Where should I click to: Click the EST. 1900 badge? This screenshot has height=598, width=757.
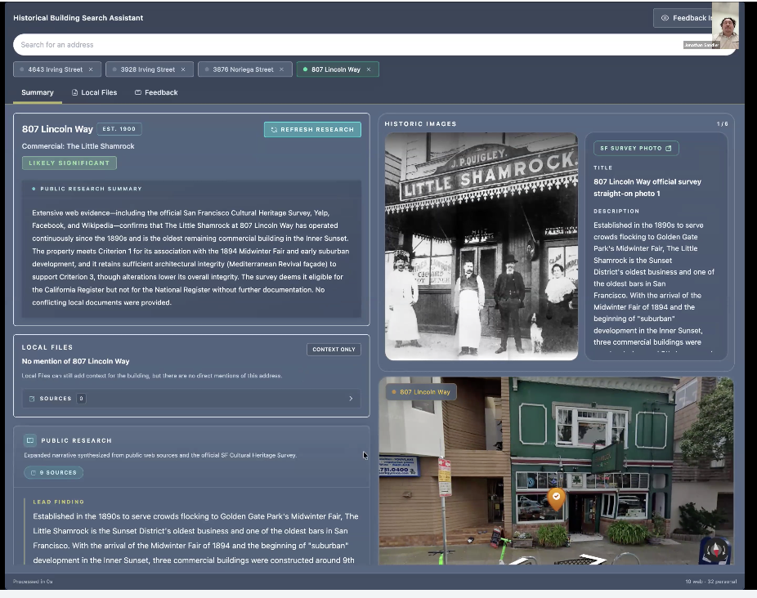click(x=119, y=129)
